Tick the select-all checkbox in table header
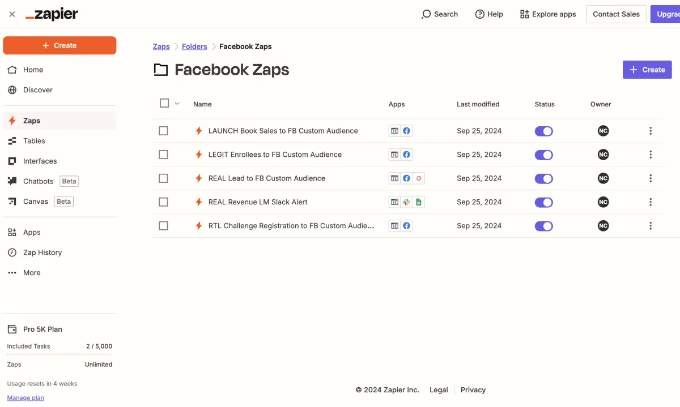Image resolution: width=680 pixels, height=407 pixels. point(164,103)
